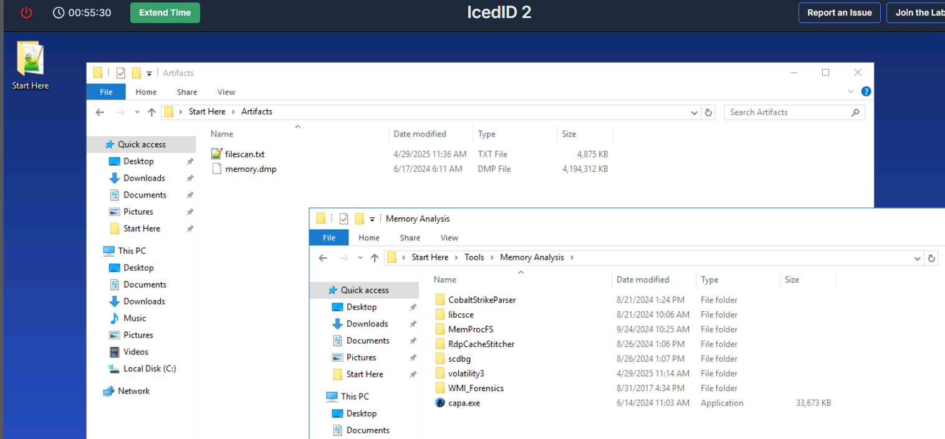Open the View tab in Artifacts window

[x=226, y=92]
